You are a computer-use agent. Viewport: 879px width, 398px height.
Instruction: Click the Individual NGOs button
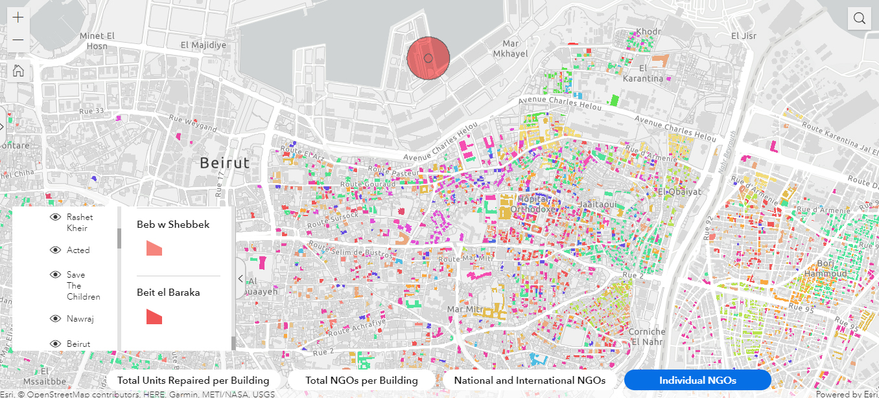point(698,380)
